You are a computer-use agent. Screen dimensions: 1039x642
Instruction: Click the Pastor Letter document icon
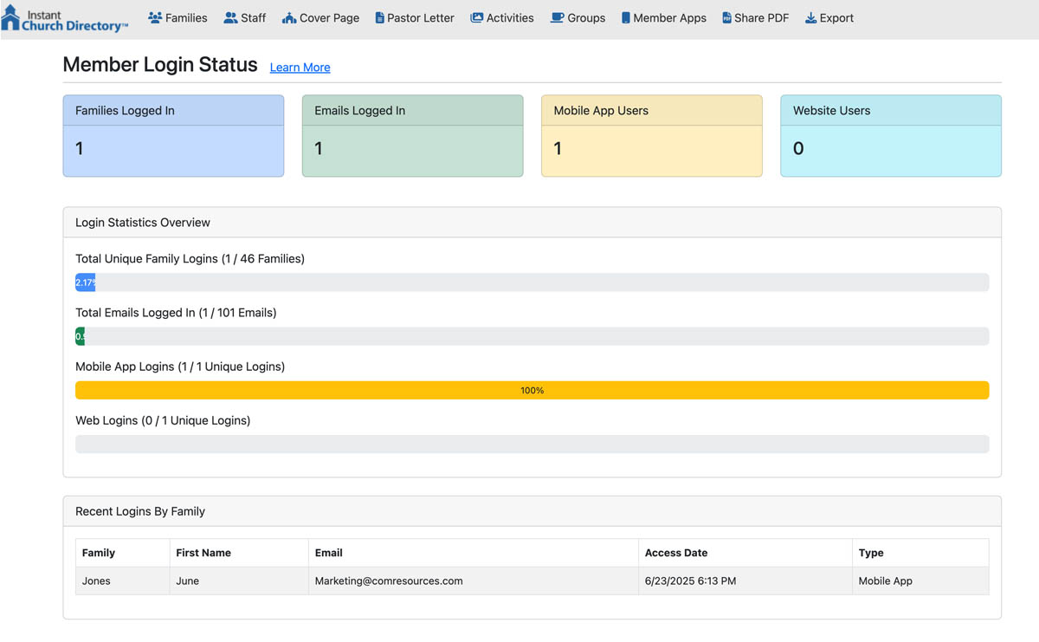coord(379,17)
